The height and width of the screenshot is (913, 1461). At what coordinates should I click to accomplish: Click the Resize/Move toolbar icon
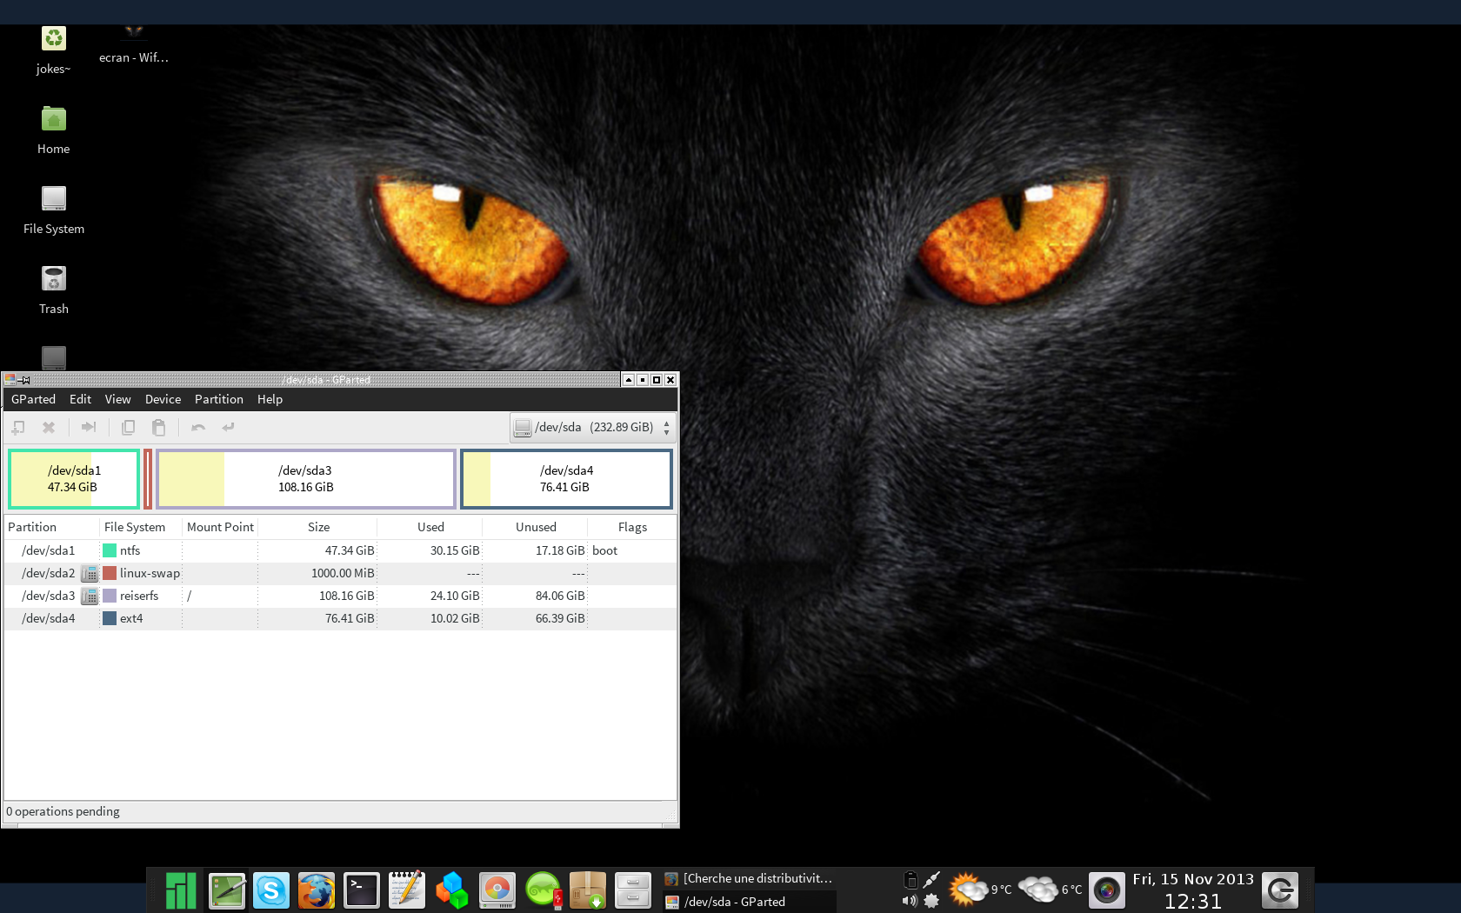coord(88,427)
